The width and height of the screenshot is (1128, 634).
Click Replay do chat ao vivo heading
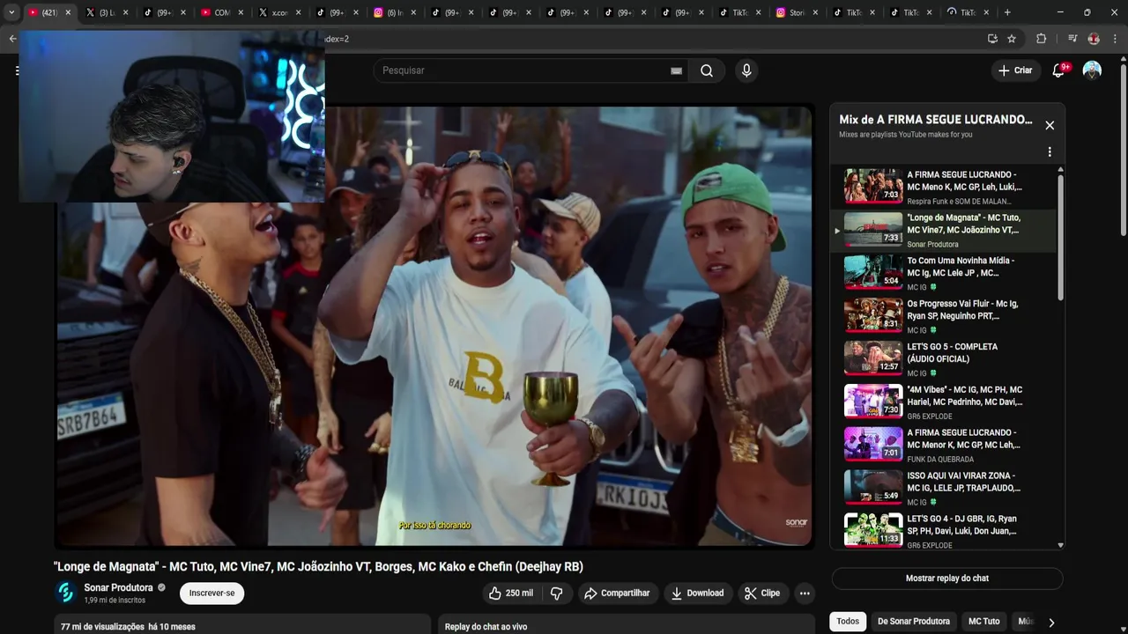point(486,627)
